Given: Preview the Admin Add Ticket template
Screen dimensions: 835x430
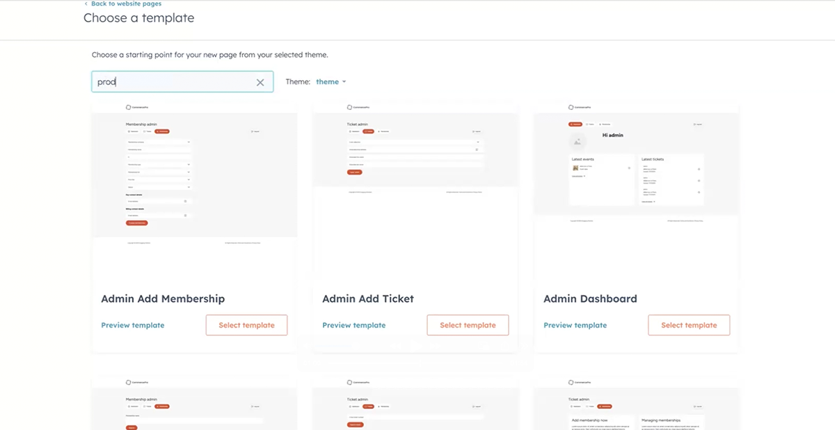Looking at the screenshot, I should 353,325.
